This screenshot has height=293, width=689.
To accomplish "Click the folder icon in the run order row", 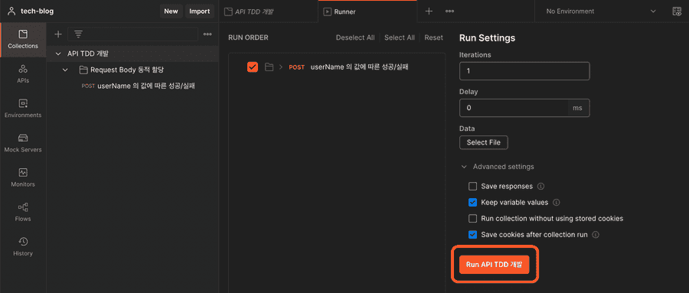I will click(269, 67).
